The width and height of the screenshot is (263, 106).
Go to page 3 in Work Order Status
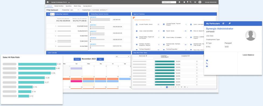tap(171, 87)
